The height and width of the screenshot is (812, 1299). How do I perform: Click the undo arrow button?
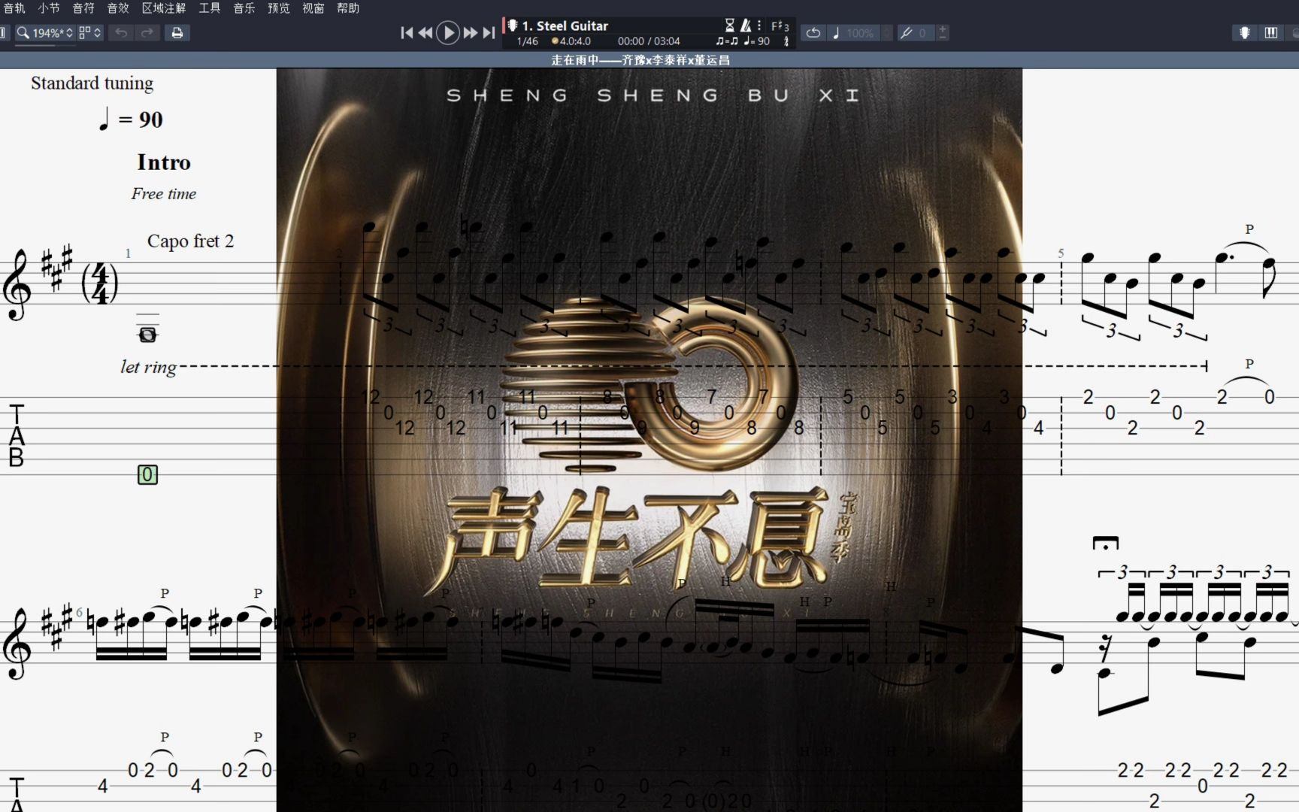click(x=121, y=32)
